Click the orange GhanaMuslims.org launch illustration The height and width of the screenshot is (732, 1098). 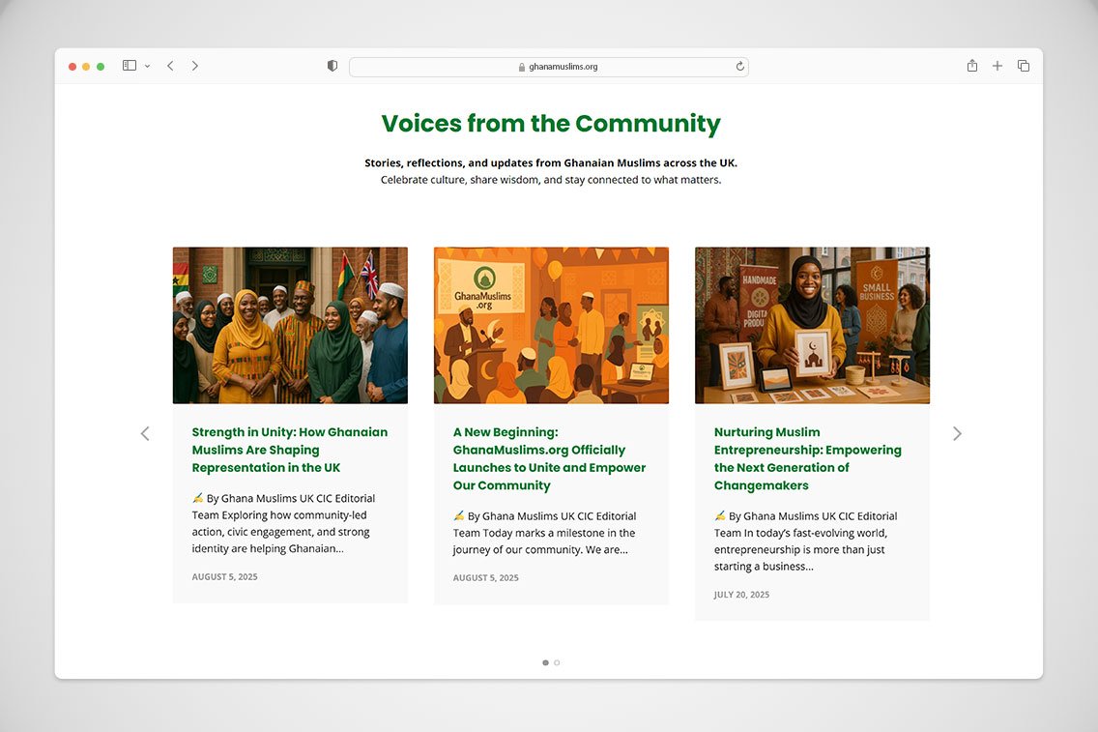pos(551,325)
